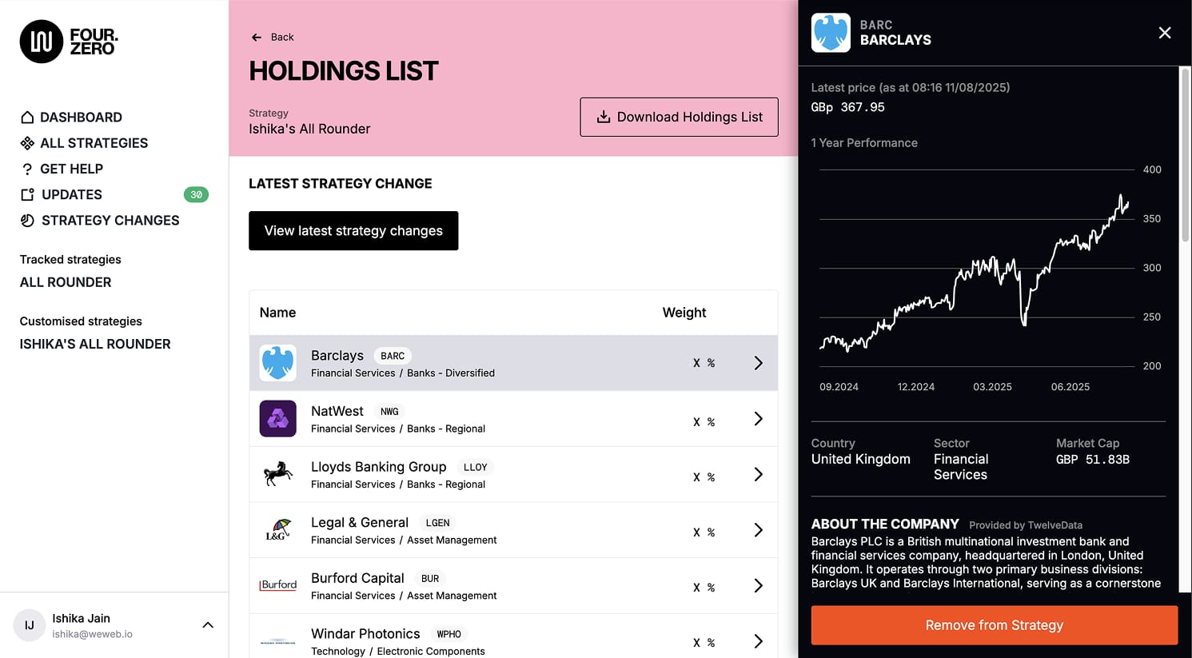This screenshot has width=1192, height=658.
Task: Click the Barclays panel scrollbar
Action: click(x=1185, y=155)
